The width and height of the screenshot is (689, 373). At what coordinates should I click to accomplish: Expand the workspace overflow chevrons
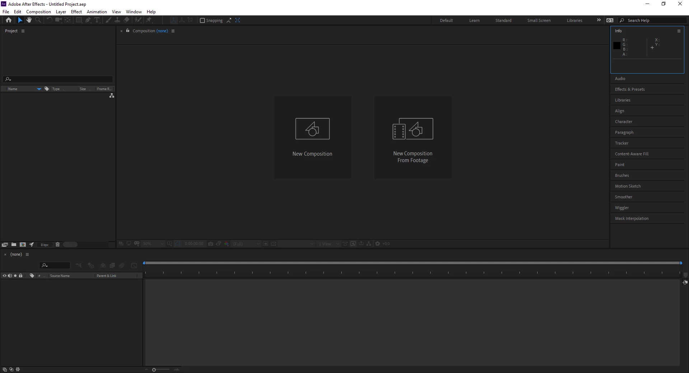[599, 20]
